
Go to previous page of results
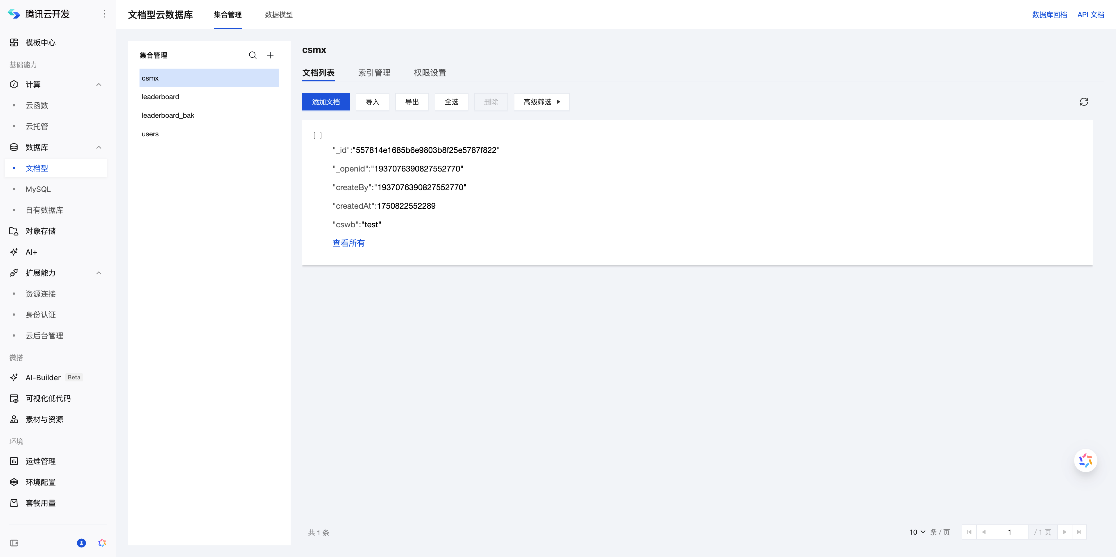coord(984,532)
